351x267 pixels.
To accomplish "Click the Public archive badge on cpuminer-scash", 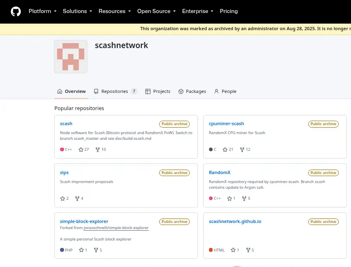I will click(323, 124).
